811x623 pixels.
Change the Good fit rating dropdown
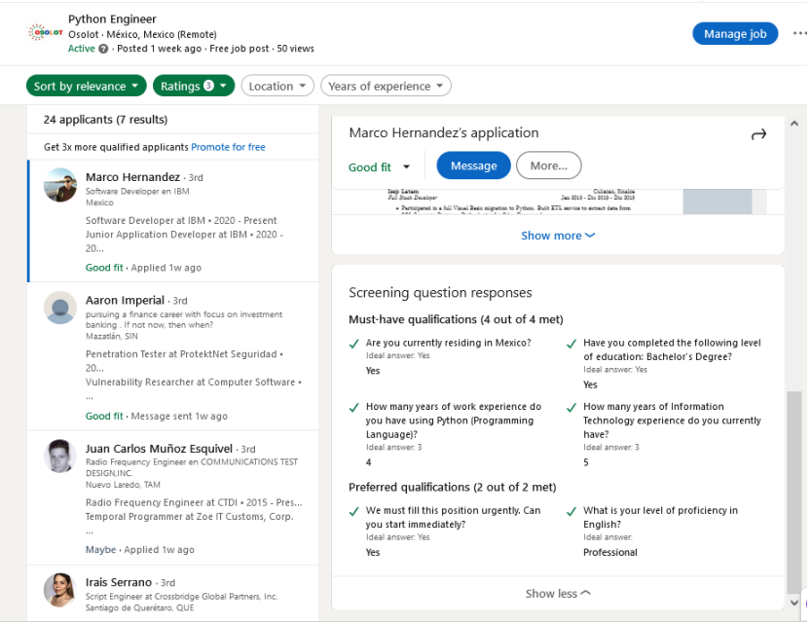click(x=380, y=166)
